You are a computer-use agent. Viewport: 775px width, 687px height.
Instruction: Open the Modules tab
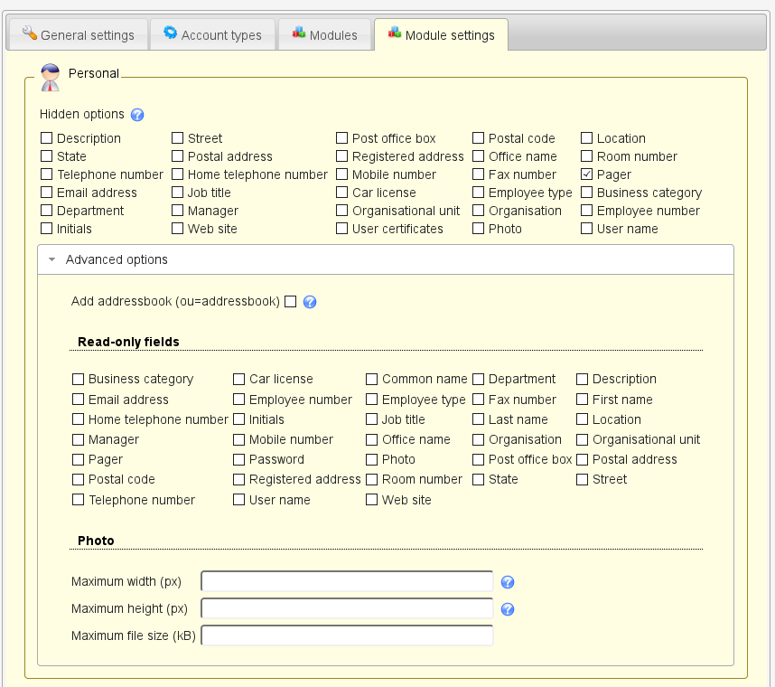coord(324,35)
